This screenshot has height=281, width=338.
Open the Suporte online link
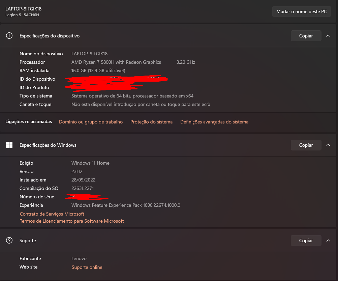click(87, 267)
